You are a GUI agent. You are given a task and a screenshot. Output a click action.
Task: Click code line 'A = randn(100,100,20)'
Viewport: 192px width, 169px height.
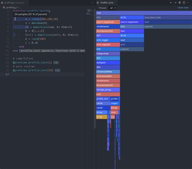(42, 19)
